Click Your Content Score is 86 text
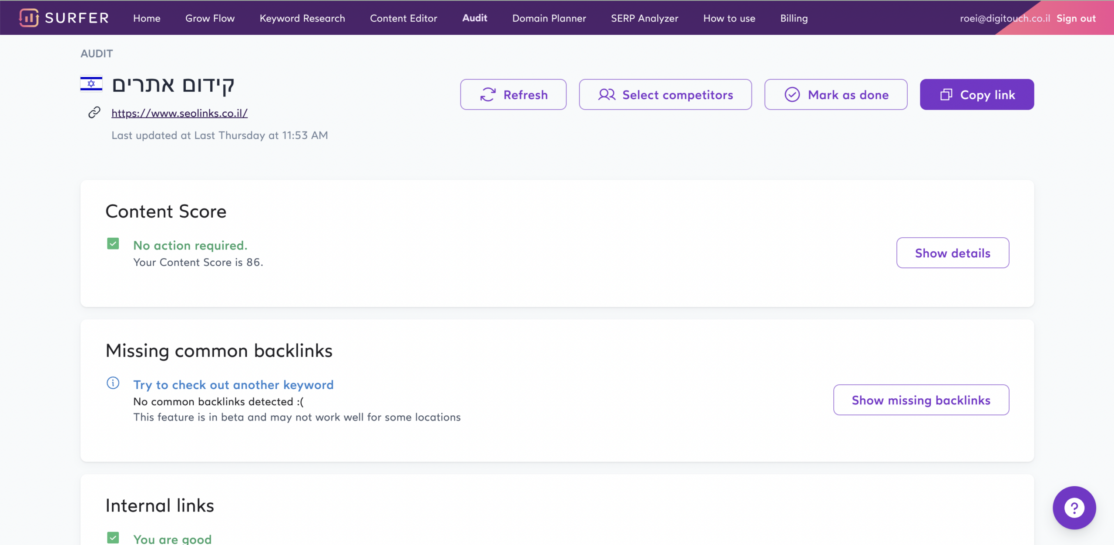Image resolution: width=1114 pixels, height=545 pixels. pyautogui.click(x=198, y=262)
